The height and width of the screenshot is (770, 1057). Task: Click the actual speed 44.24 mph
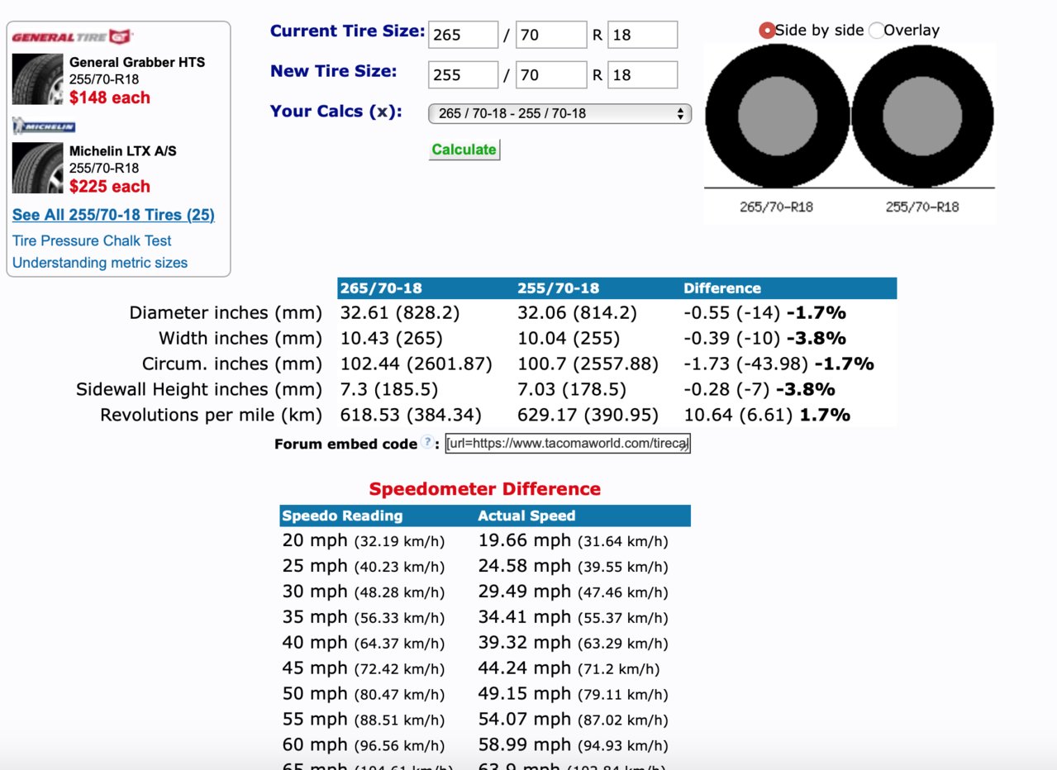pos(569,668)
